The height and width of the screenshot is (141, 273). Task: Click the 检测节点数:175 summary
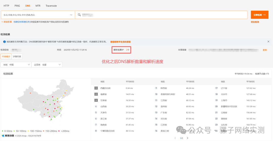point(262,74)
